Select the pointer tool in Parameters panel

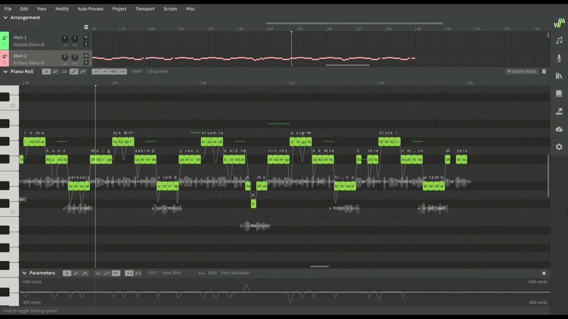point(67,273)
